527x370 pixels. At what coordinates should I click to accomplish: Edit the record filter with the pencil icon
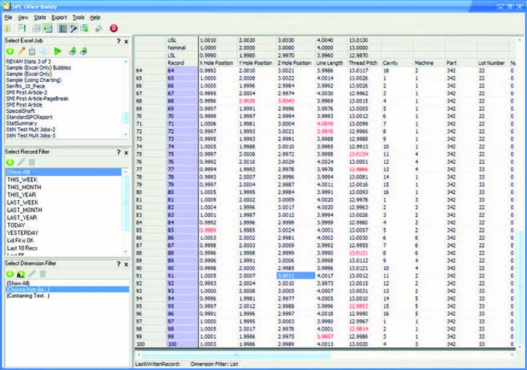tap(21, 162)
